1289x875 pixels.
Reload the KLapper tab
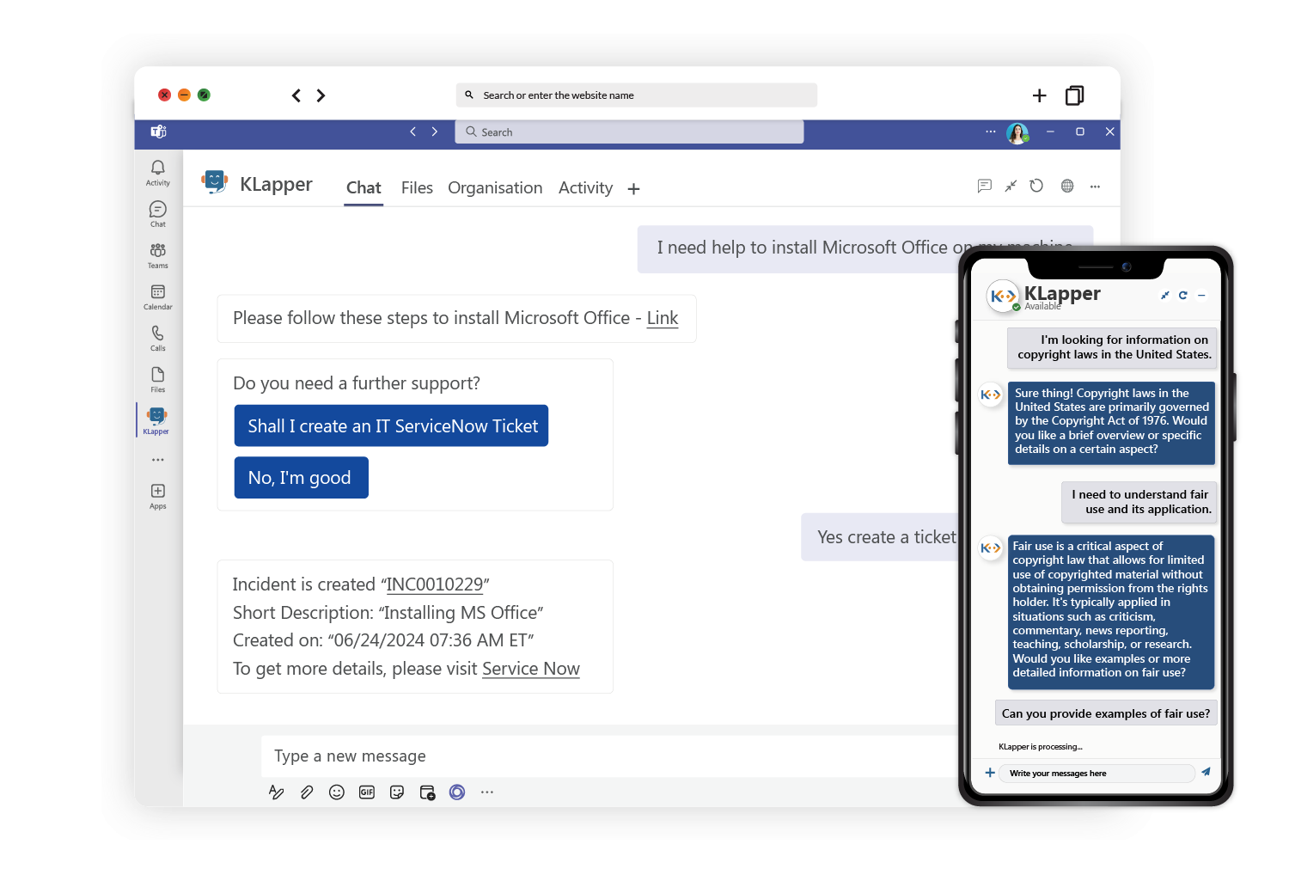click(1037, 186)
